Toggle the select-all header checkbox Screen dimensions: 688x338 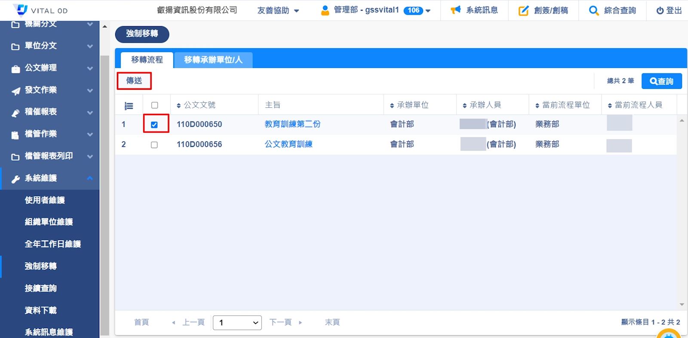tap(155, 105)
